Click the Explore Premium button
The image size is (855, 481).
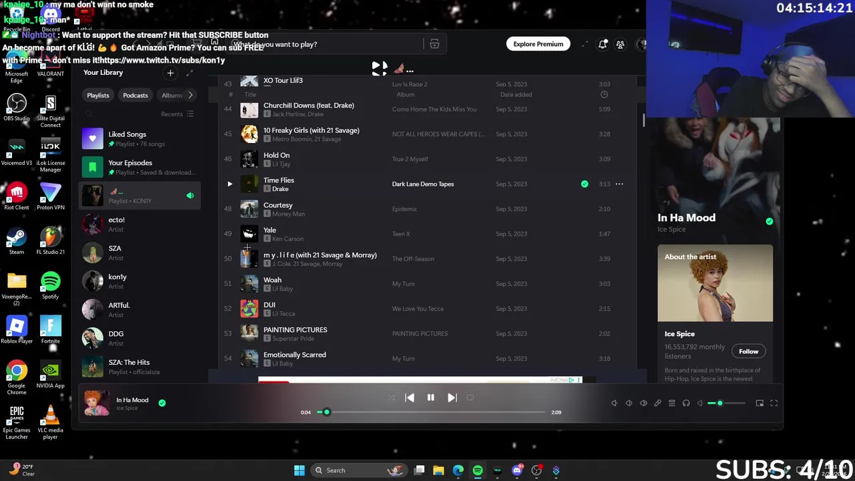click(x=538, y=44)
